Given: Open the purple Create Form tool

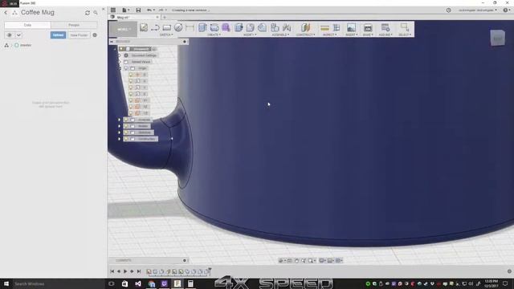Looking at the screenshot, I should (x=226, y=27).
